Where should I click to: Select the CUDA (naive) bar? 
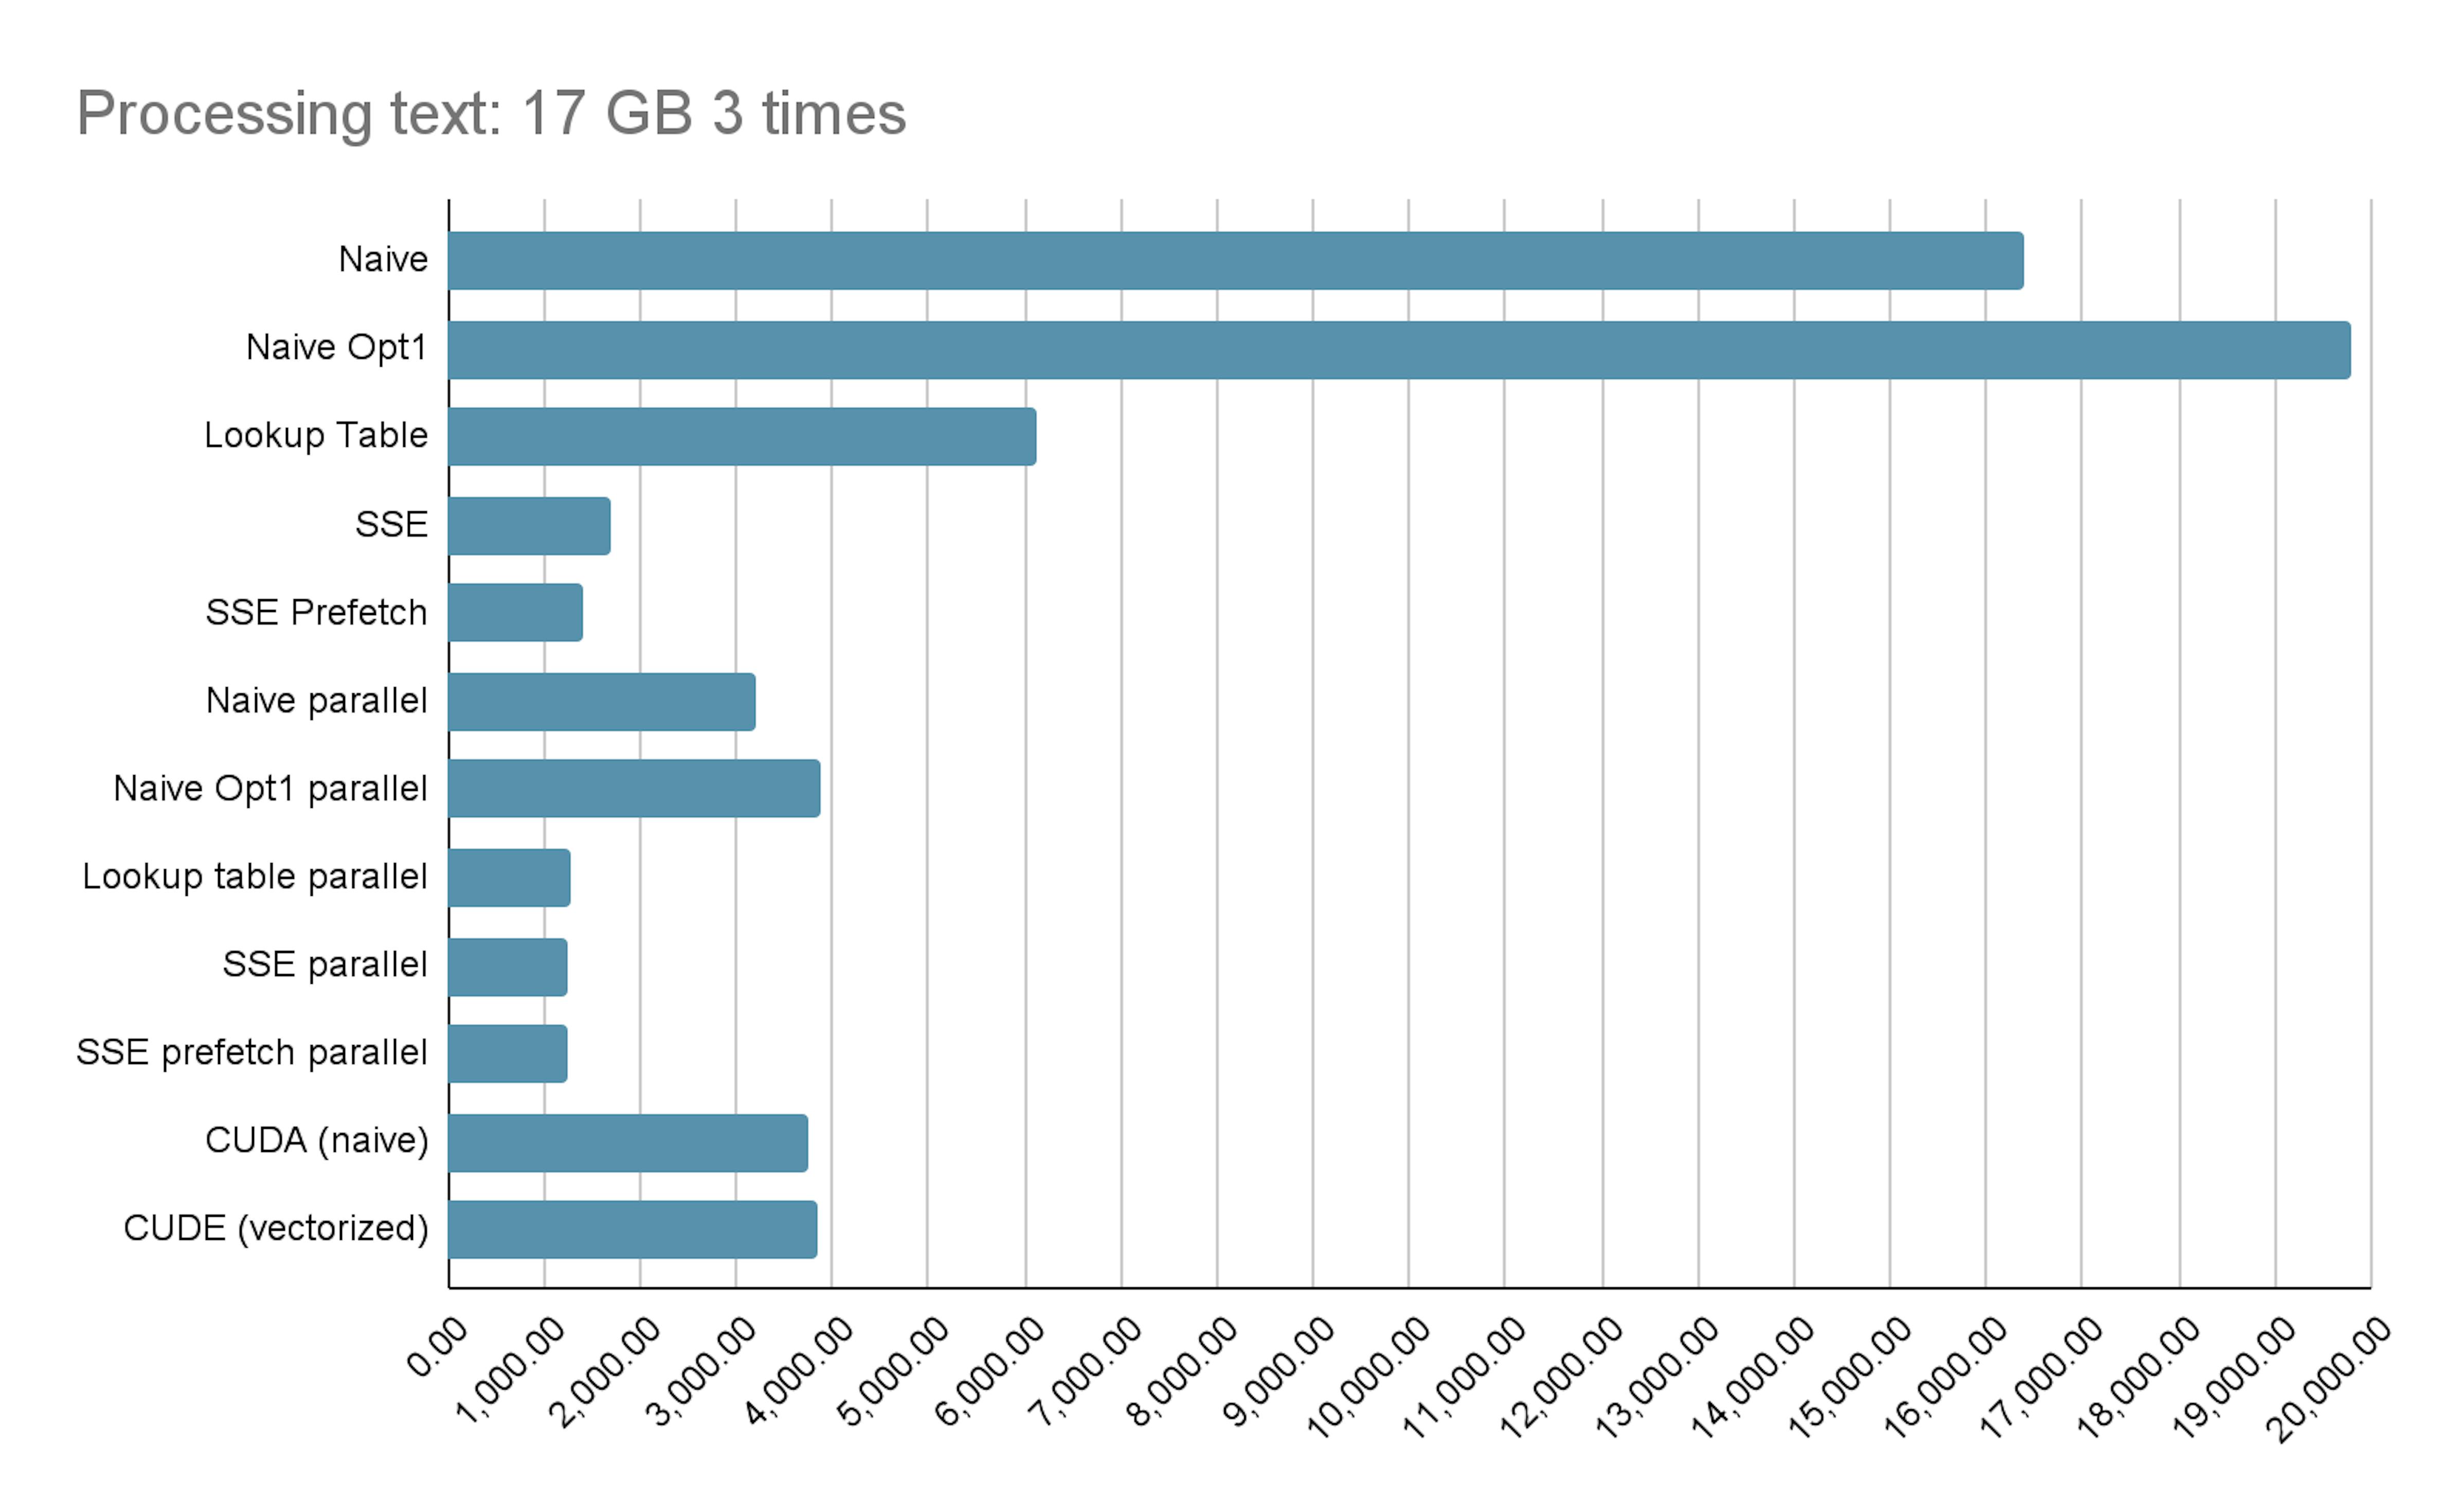click(627, 1143)
